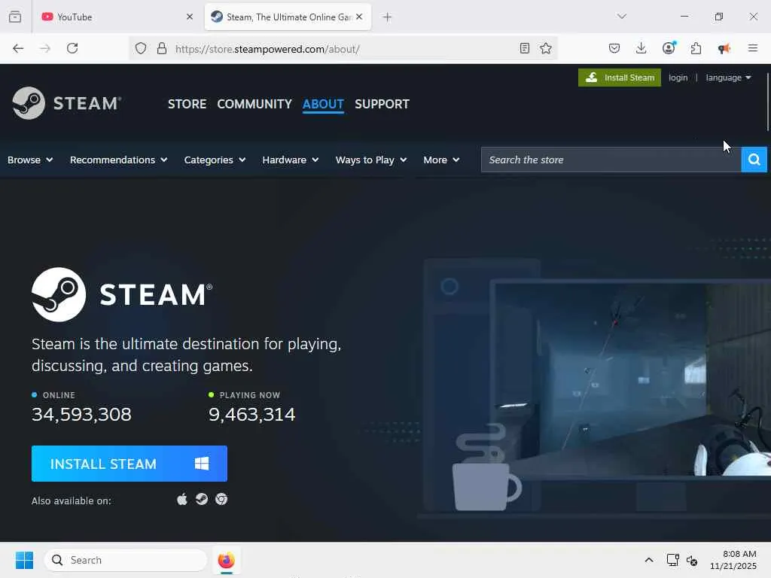Click the browser URL address bar
Screen dimensions: 771x578
click(343, 49)
